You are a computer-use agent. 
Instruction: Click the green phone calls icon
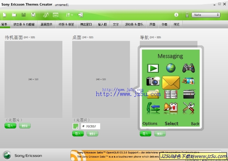tap(153, 108)
